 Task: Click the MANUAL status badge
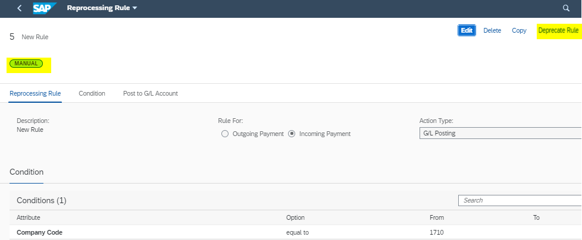pos(26,64)
